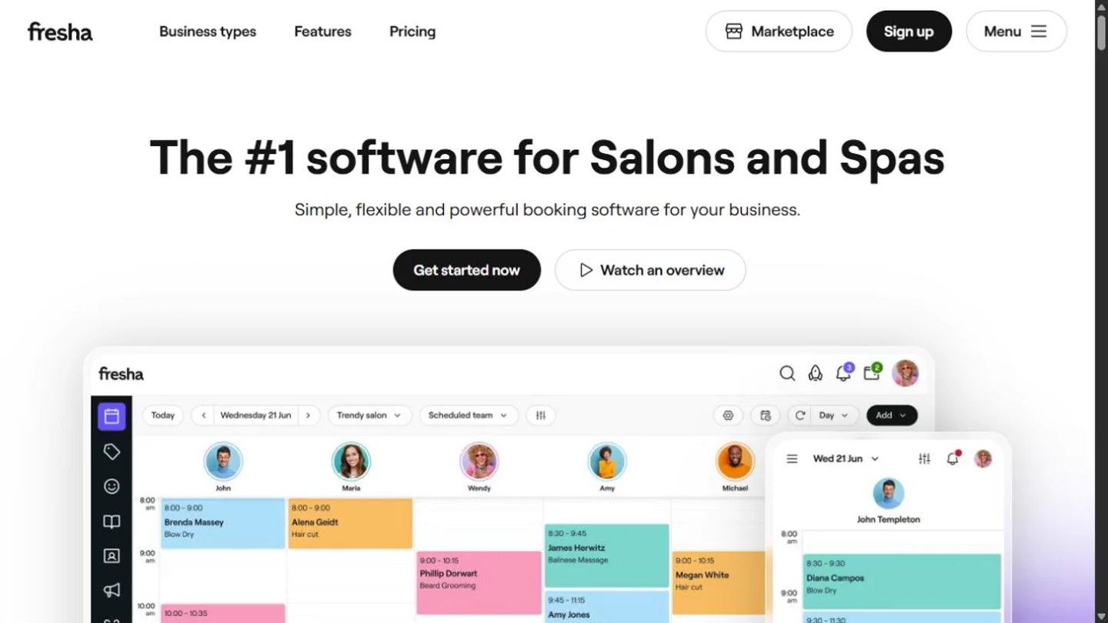Click Get started now
Screen dimensions: 1108x623
point(466,270)
